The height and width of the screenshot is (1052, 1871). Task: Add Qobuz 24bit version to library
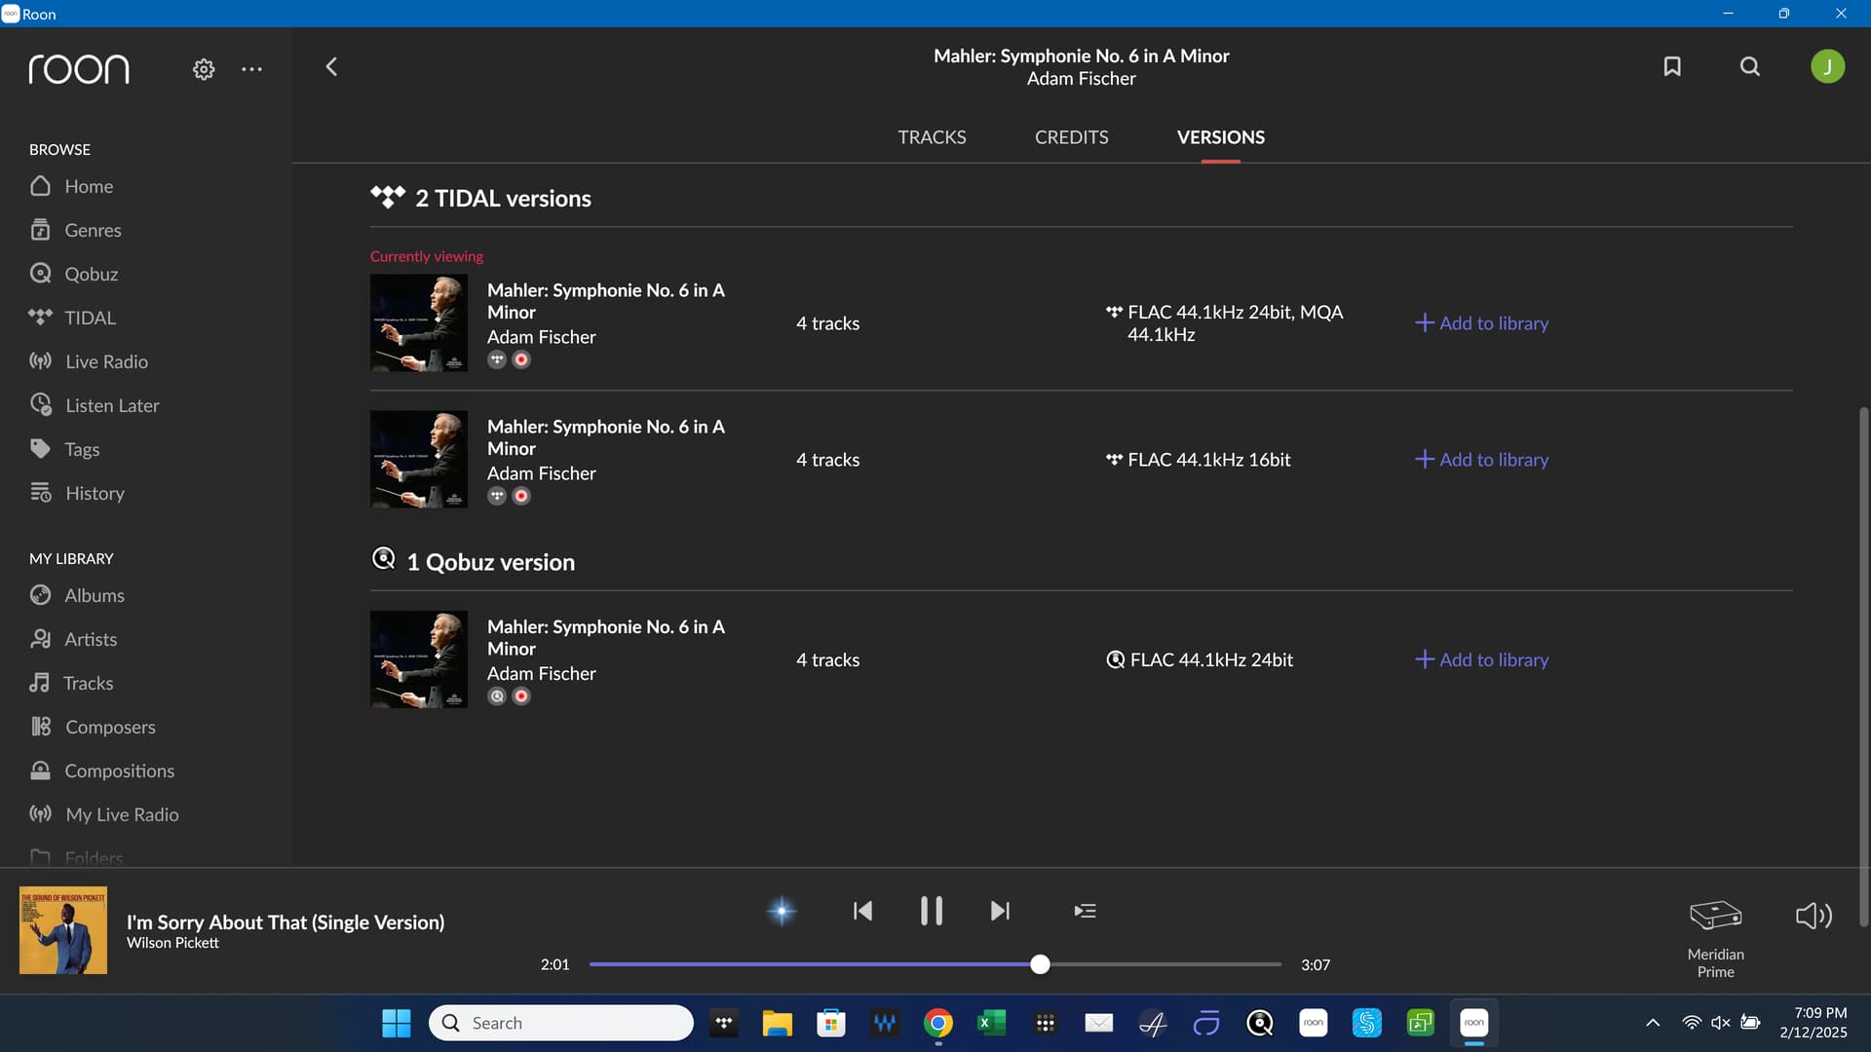(1481, 659)
